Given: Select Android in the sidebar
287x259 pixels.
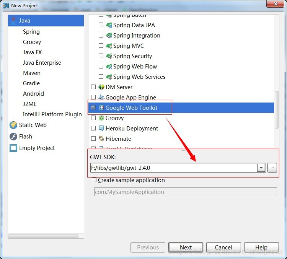Looking at the screenshot, I should click(x=34, y=93).
